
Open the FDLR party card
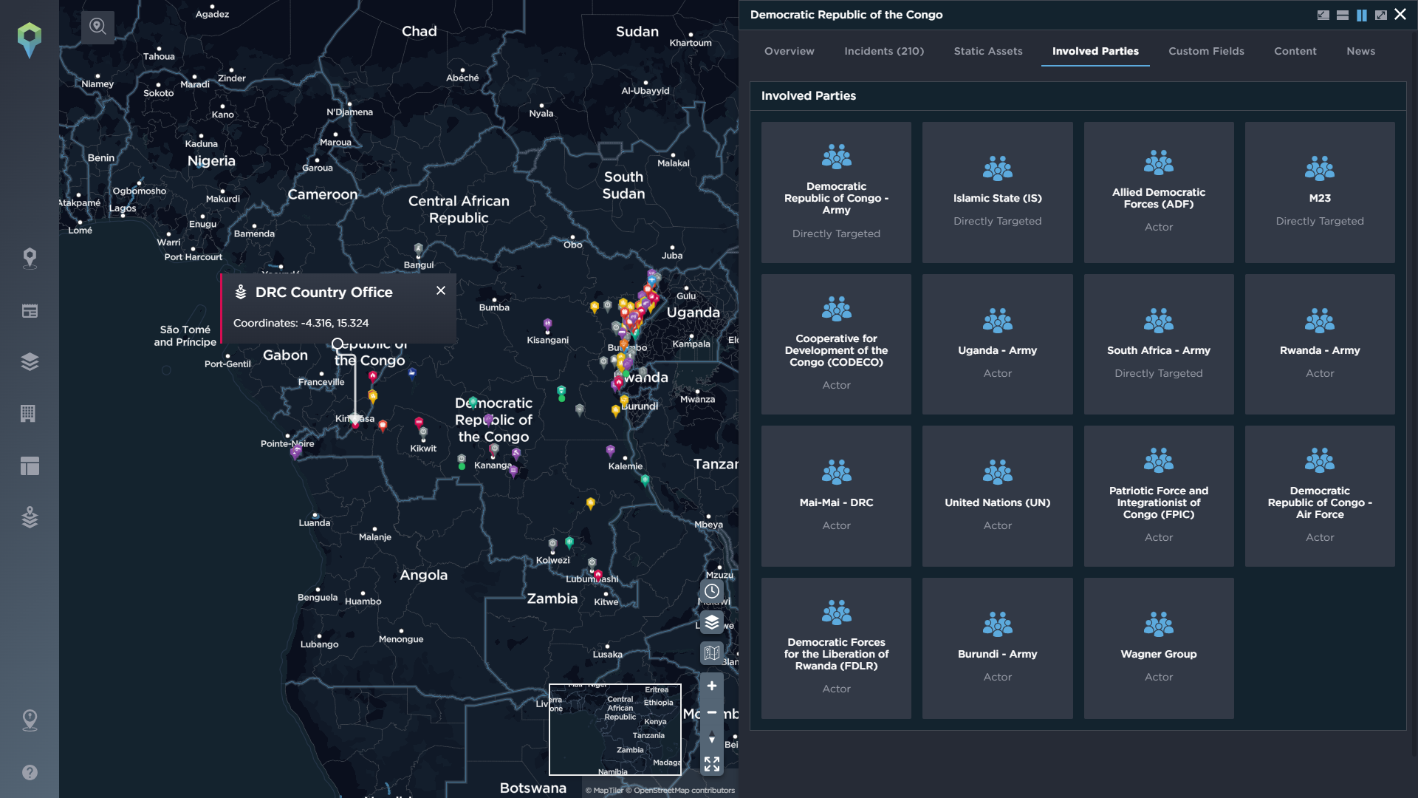pyautogui.click(x=836, y=648)
